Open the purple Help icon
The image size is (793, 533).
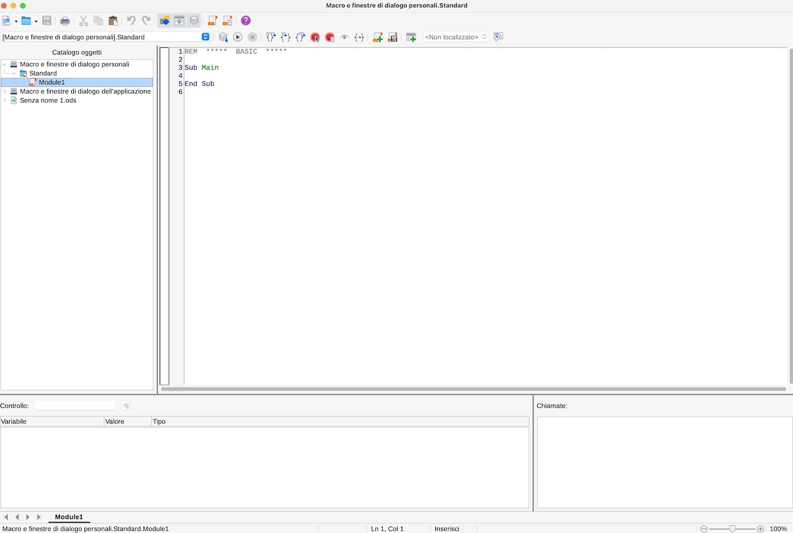(246, 21)
